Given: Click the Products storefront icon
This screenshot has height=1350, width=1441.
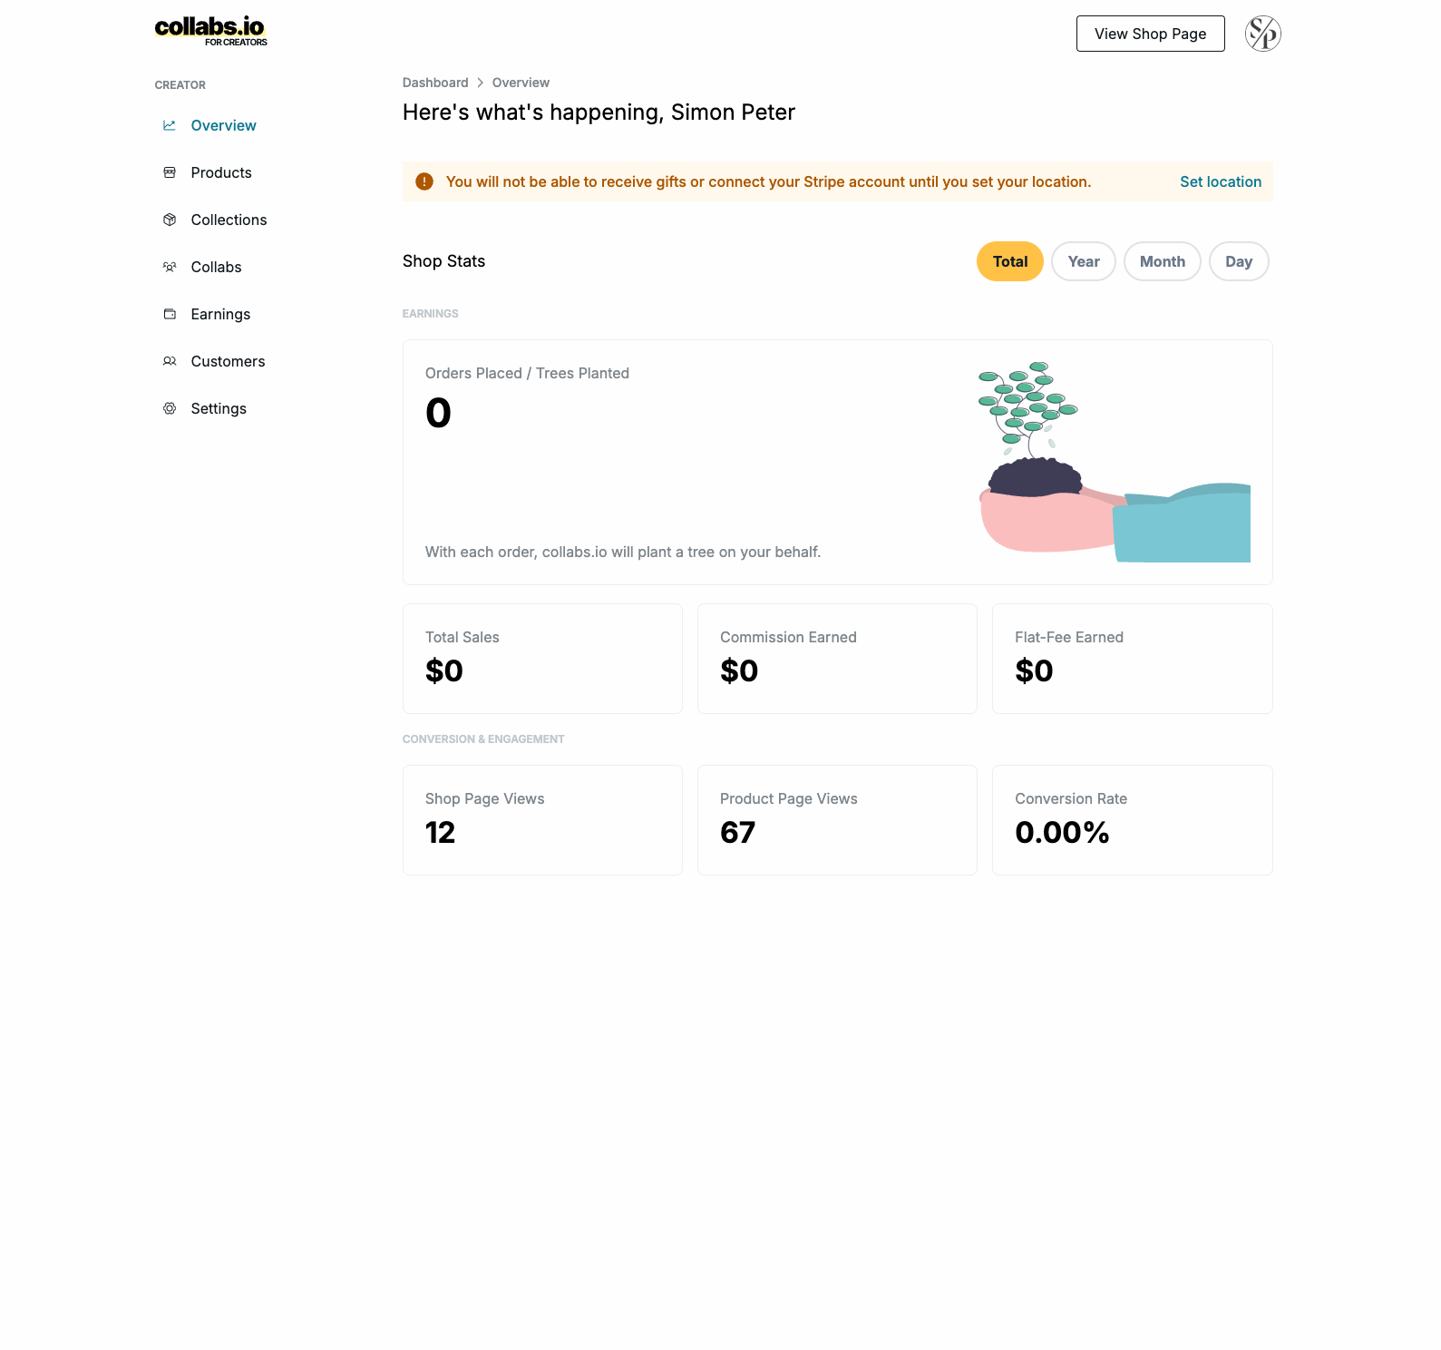Looking at the screenshot, I should click(x=170, y=172).
